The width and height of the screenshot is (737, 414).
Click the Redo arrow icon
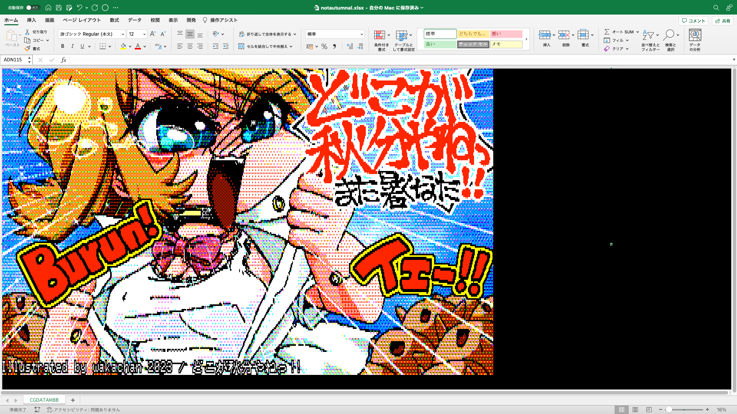[x=95, y=7]
